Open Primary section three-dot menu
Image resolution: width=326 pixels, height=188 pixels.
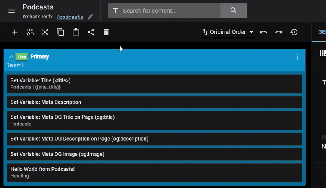(x=297, y=57)
